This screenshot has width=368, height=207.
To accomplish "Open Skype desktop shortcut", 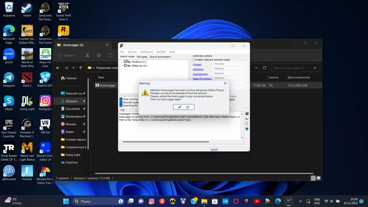I will [x=9, y=103].
